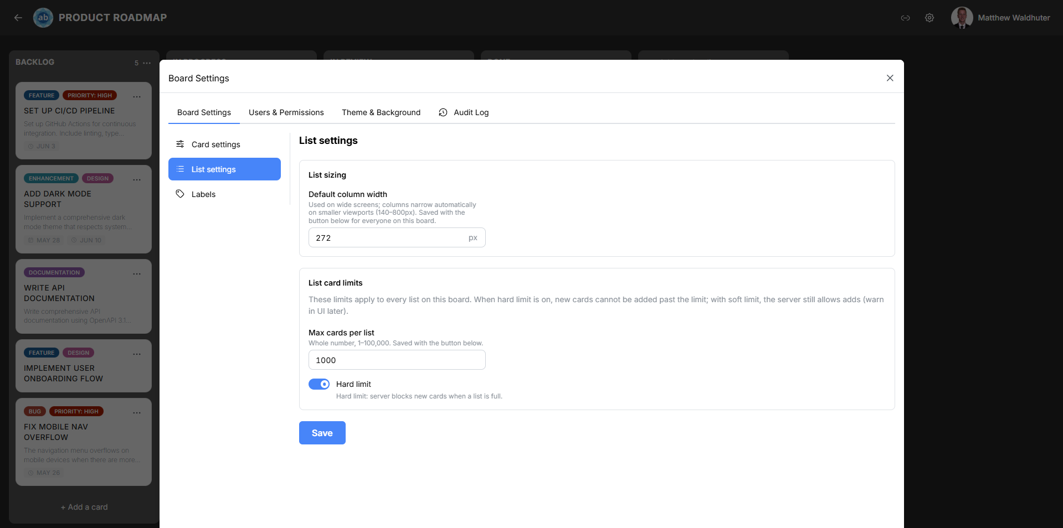Open the Theme & Background tab

point(381,112)
